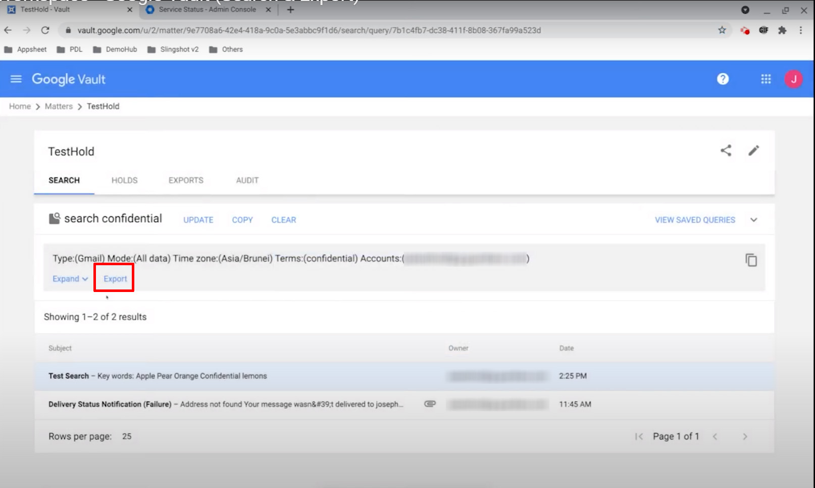Viewport: 815px width, 488px height.
Task: Click the GIF extension icon
Action: tap(763, 30)
